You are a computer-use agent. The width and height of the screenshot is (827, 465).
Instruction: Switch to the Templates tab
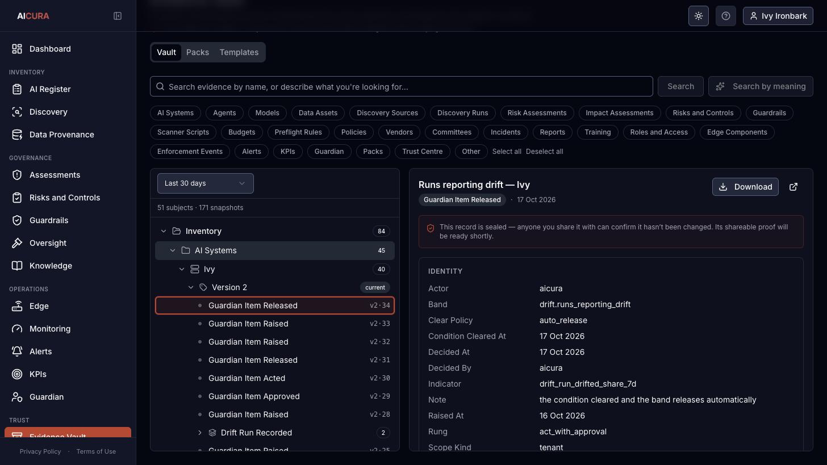239,52
